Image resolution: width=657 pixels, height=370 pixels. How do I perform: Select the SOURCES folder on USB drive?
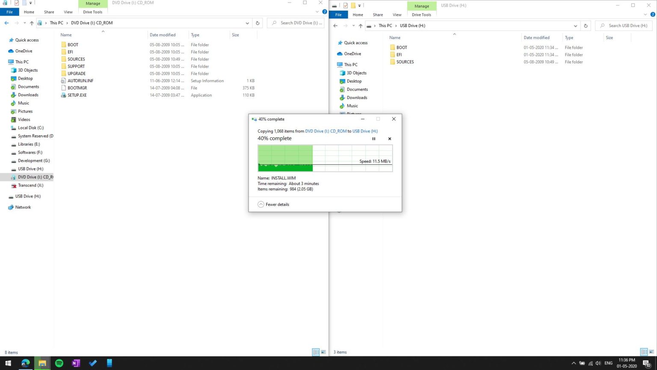click(x=405, y=62)
